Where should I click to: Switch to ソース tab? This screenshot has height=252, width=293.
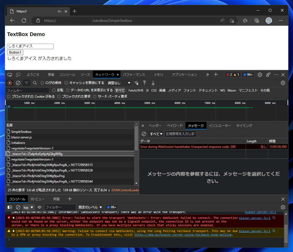[85, 74]
